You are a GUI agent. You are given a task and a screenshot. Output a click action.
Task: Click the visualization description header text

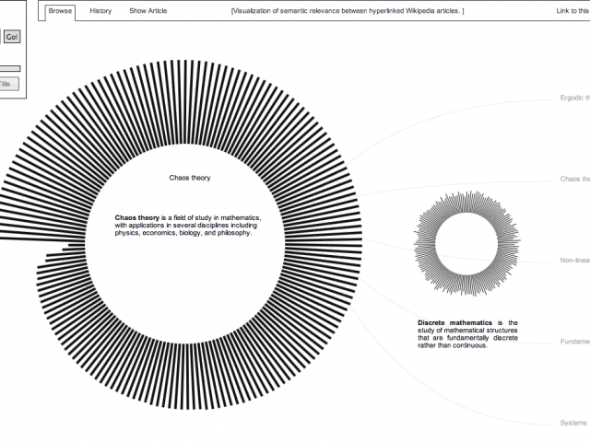tap(348, 11)
